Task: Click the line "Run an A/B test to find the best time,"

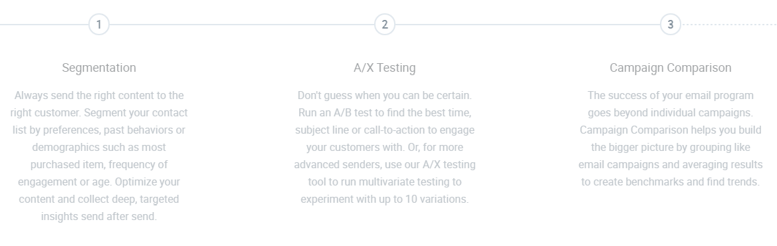Action: click(385, 112)
